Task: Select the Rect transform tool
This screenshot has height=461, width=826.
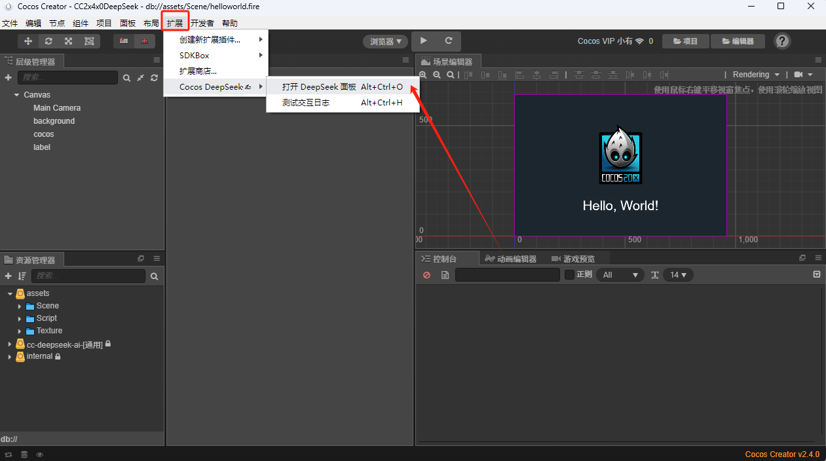Action: (x=89, y=41)
